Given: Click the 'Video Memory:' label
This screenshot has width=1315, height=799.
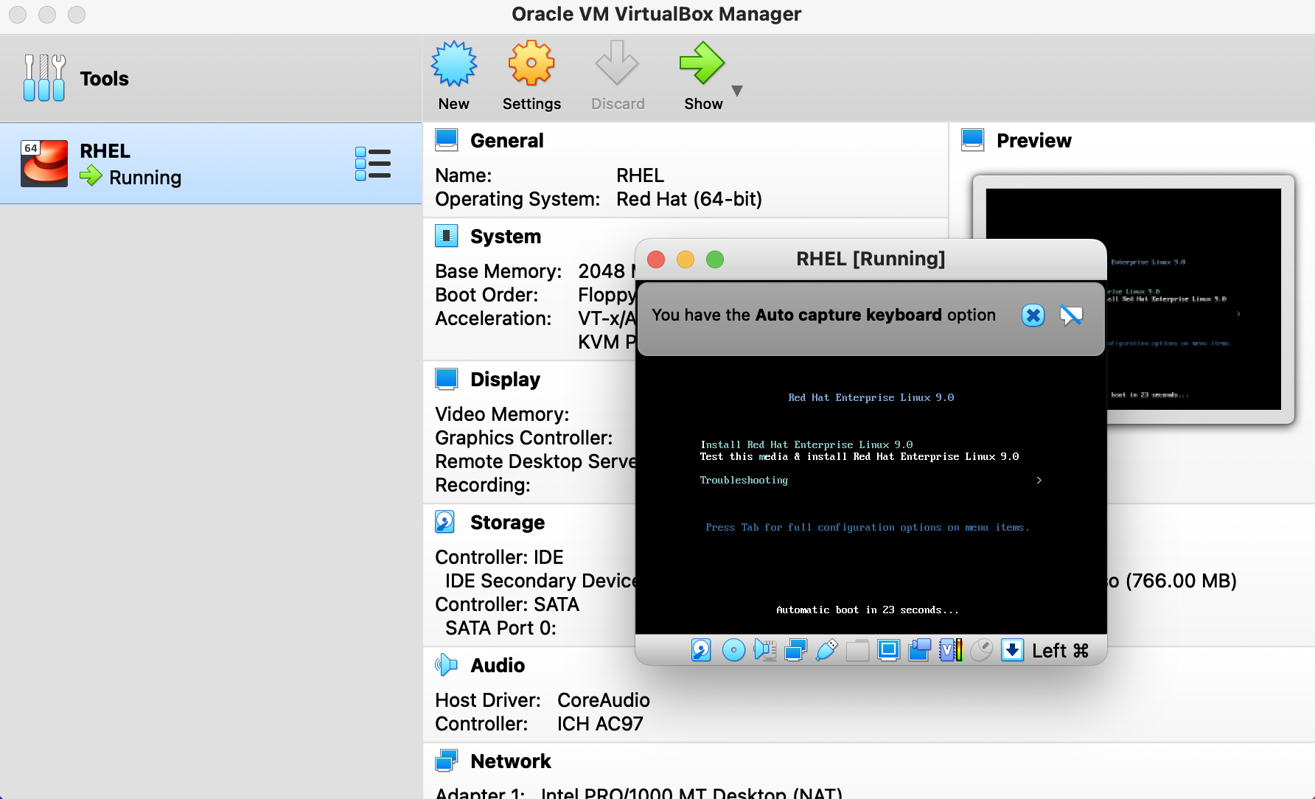Looking at the screenshot, I should [502, 414].
